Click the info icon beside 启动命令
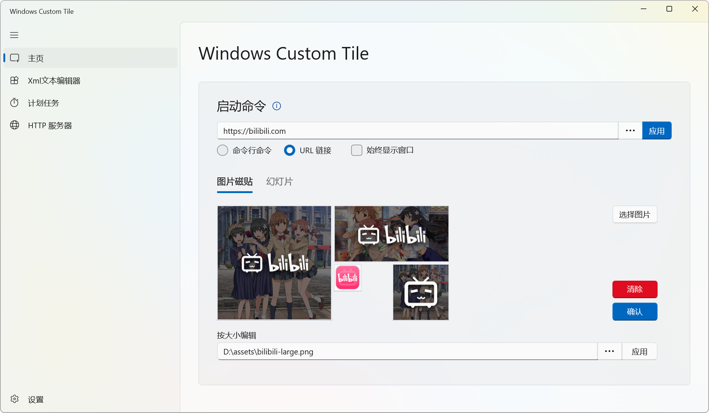The width and height of the screenshot is (709, 413). [277, 106]
